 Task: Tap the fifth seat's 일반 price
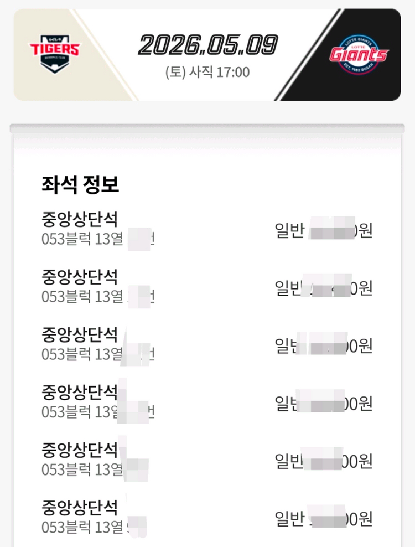point(324,461)
